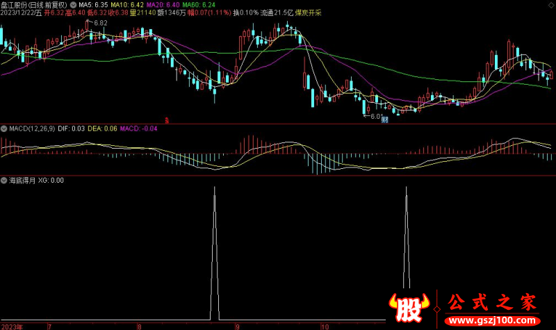Click the MA60: 6.24 label
Screen dimensions: 556x330
199,5
